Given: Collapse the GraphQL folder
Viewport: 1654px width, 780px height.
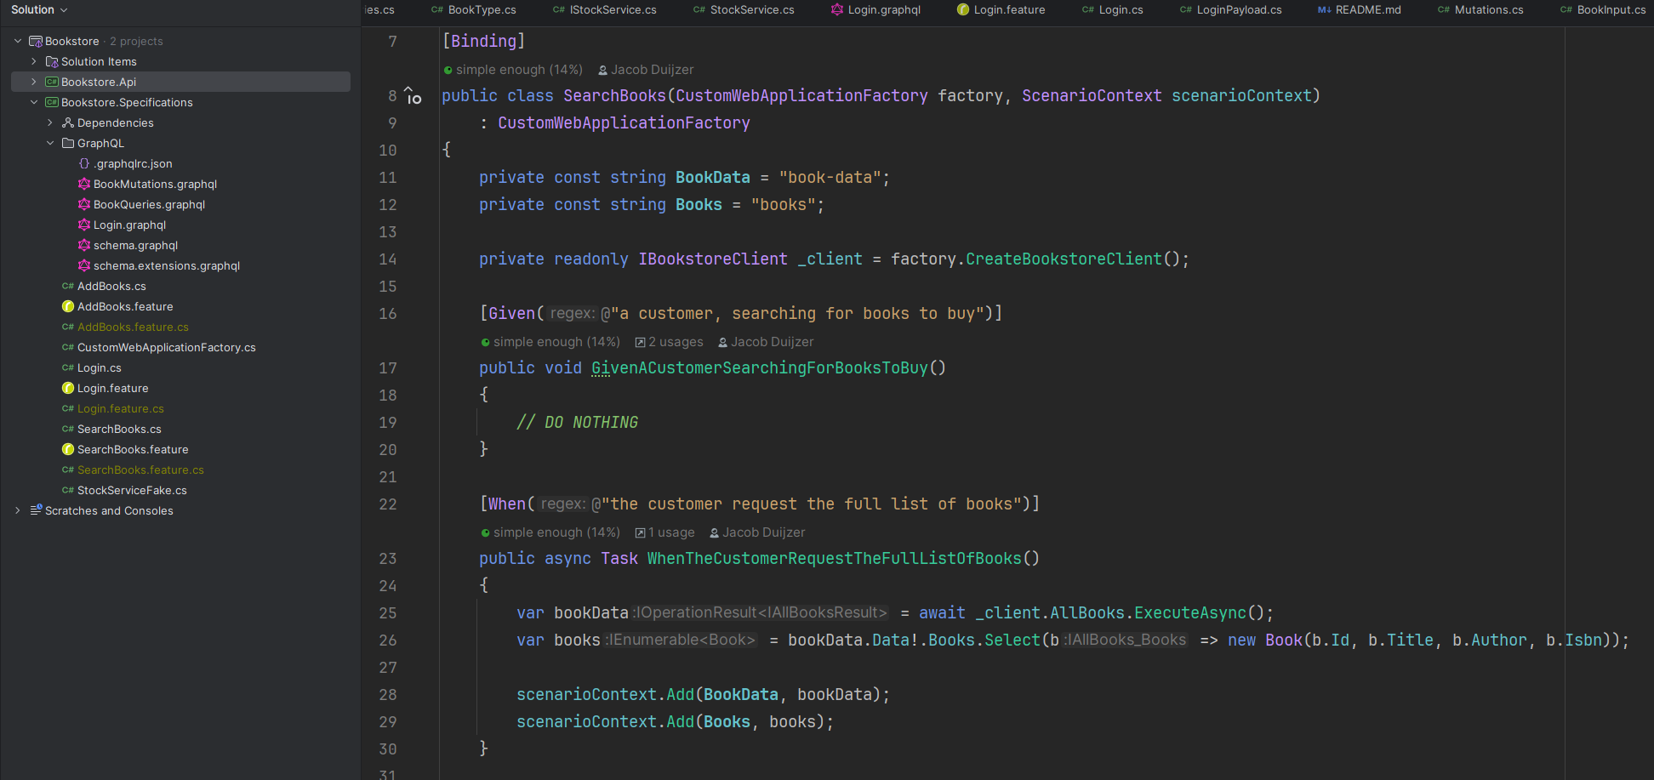Looking at the screenshot, I should (50, 143).
